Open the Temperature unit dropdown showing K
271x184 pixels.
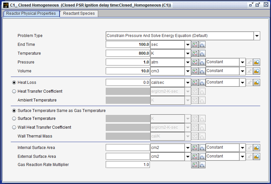tap(188, 54)
